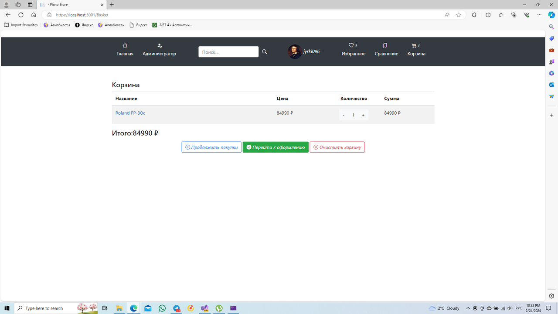Decrease Roland FP-30x quantity with minus
Image resolution: width=558 pixels, height=314 pixels.
(x=344, y=115)
